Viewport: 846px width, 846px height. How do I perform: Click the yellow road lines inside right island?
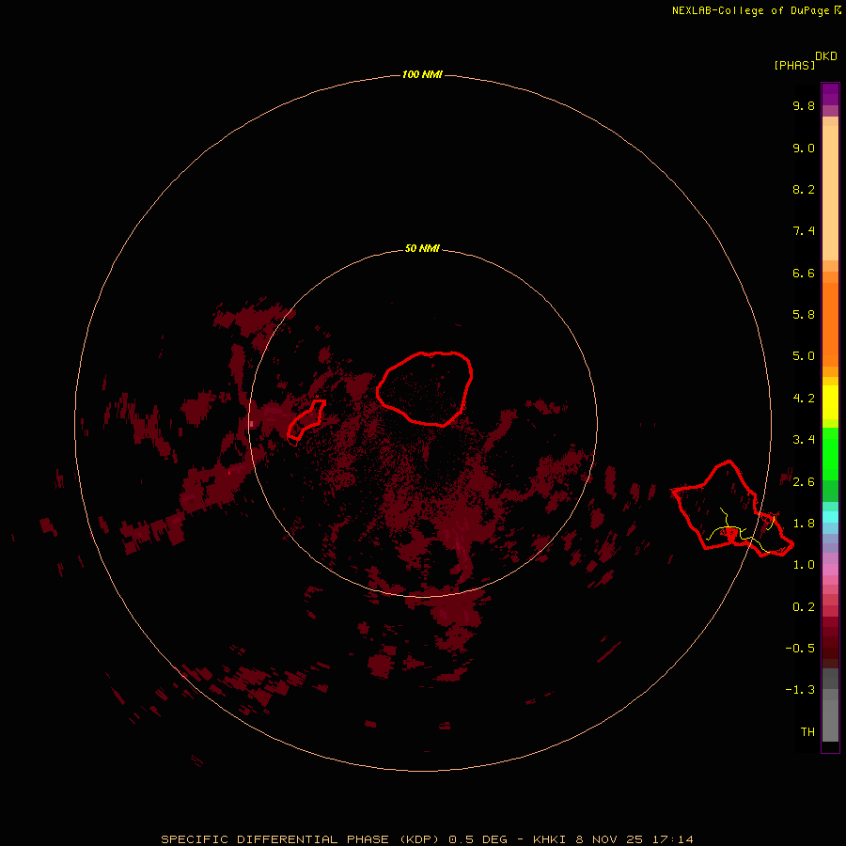tap(741, 531)
